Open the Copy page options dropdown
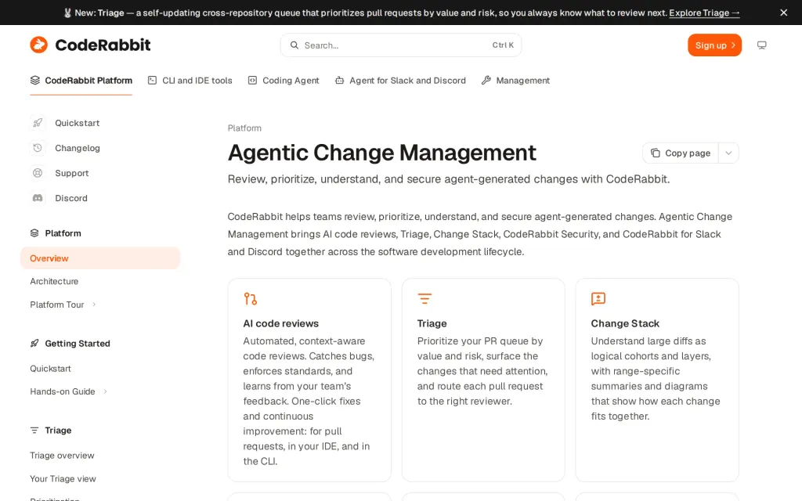 coord(728,153)
